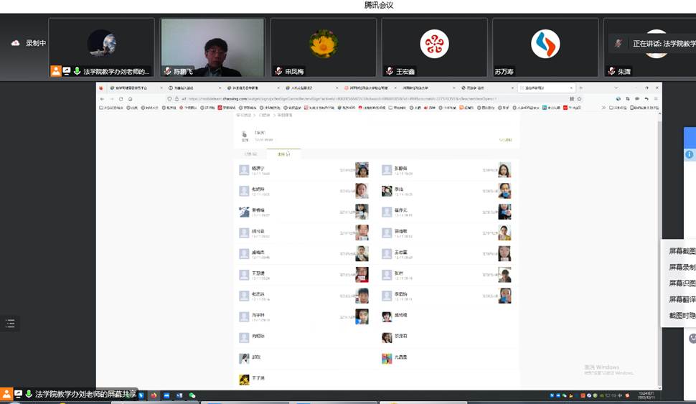Click the cloud recording status icon
Image resolution: width=696 pixels, height=404 pixels.
tap(15, 43)
